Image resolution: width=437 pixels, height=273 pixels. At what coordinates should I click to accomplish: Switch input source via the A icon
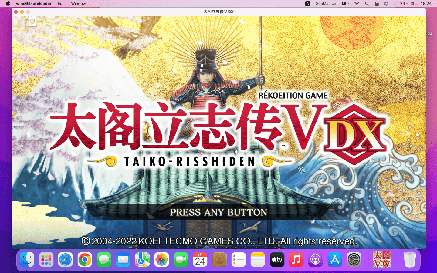[307, 4]
